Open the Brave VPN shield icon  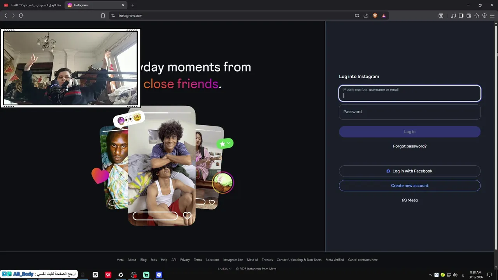(484, 16)
